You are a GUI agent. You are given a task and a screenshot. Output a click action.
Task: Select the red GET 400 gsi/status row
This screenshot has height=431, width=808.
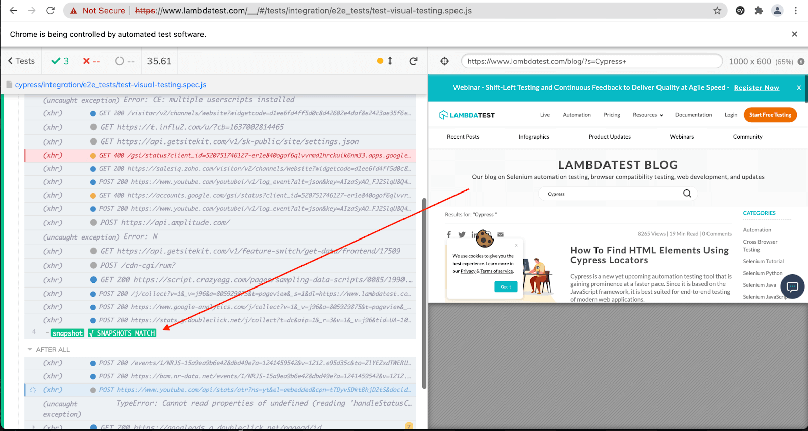pos(220,155)
